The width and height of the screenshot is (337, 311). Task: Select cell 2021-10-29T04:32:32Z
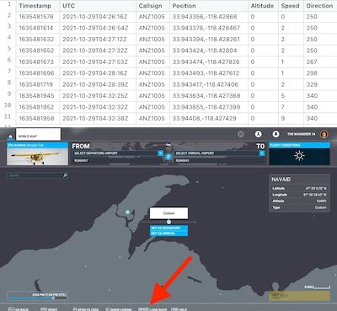click(98, 107)
